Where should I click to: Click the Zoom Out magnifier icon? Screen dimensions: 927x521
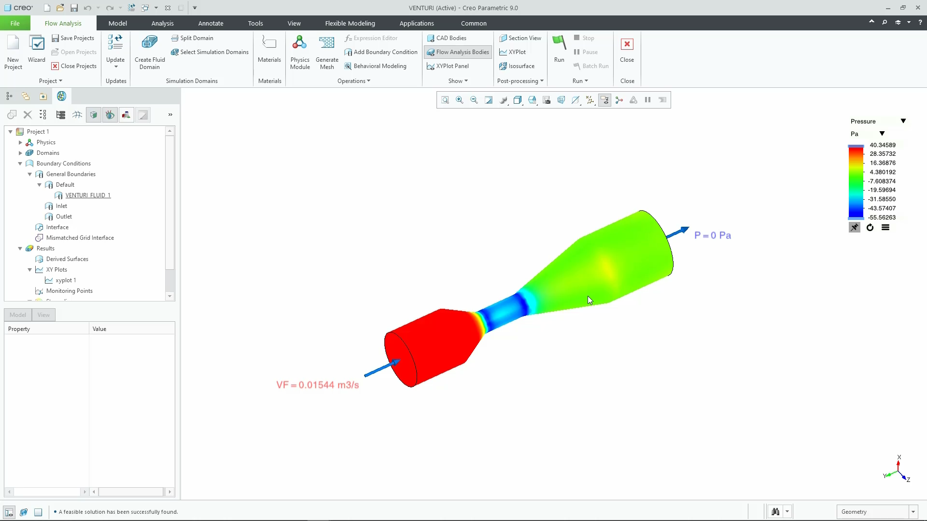click(474, 100)
